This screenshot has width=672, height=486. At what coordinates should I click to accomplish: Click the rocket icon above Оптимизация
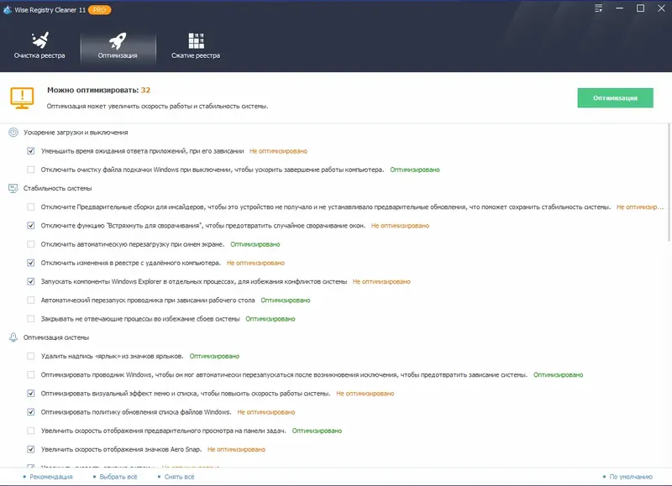tap(118, 39)
